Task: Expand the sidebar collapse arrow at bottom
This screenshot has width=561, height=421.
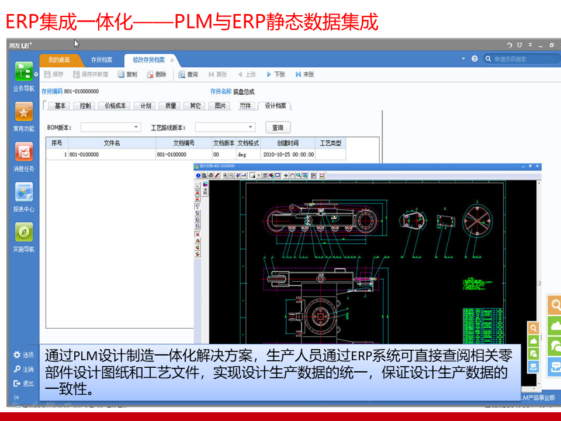Action: point(16,397)
